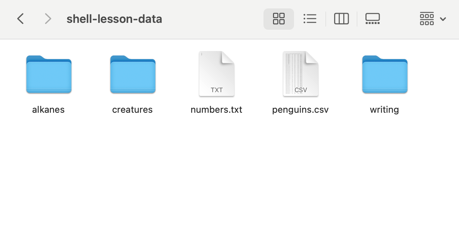The height and width of the screenshot is (227, 459).
Task: Expand the grouping dropdown chevron
Action: tap(443, 19)
